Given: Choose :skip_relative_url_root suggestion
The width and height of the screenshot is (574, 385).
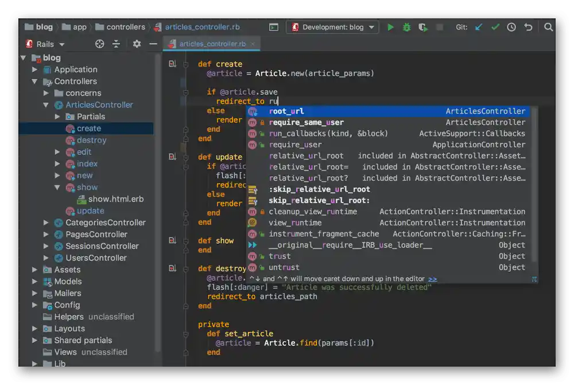Looking at the screenshot, I should [388, 189].
